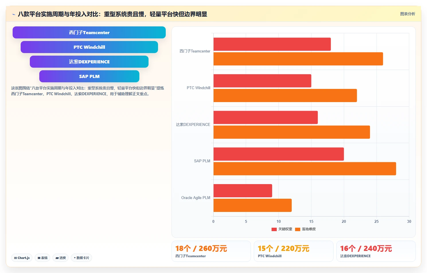Click the 进度 tag chip
427x273 pixels.
point(61,258)
